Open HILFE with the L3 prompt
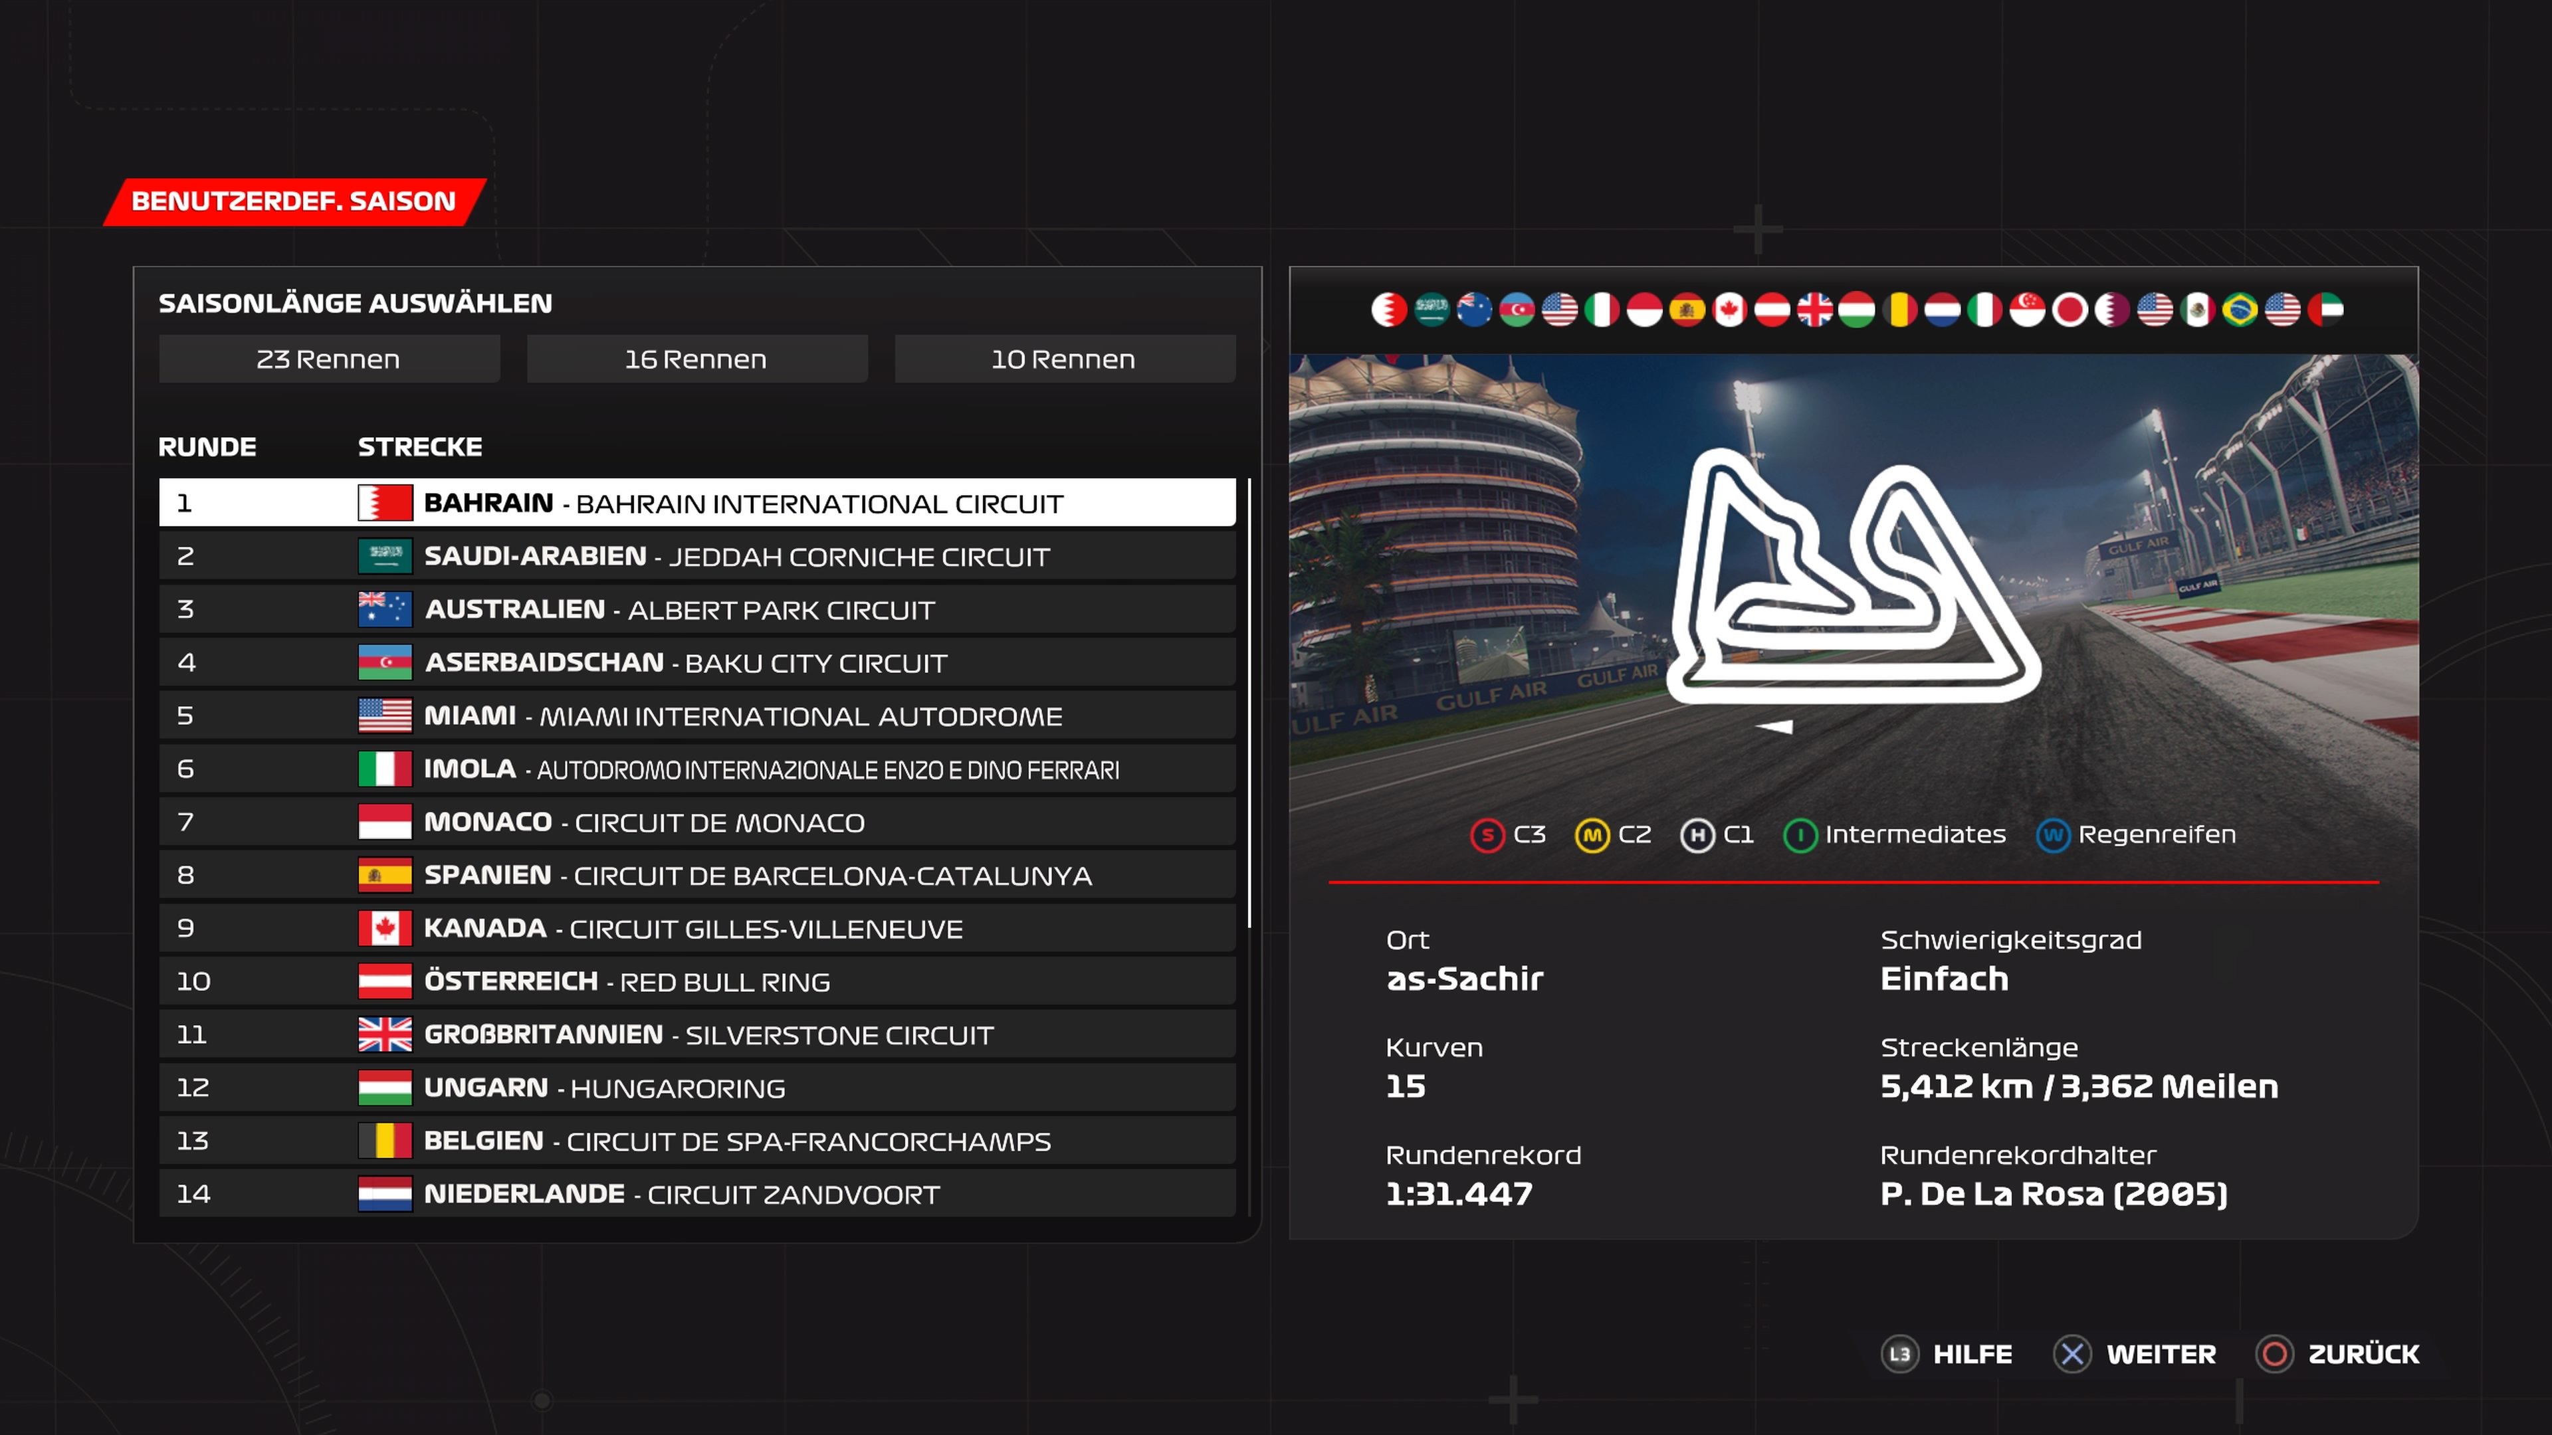Screen dimensions: 2552x1435 point(1947,1354)
